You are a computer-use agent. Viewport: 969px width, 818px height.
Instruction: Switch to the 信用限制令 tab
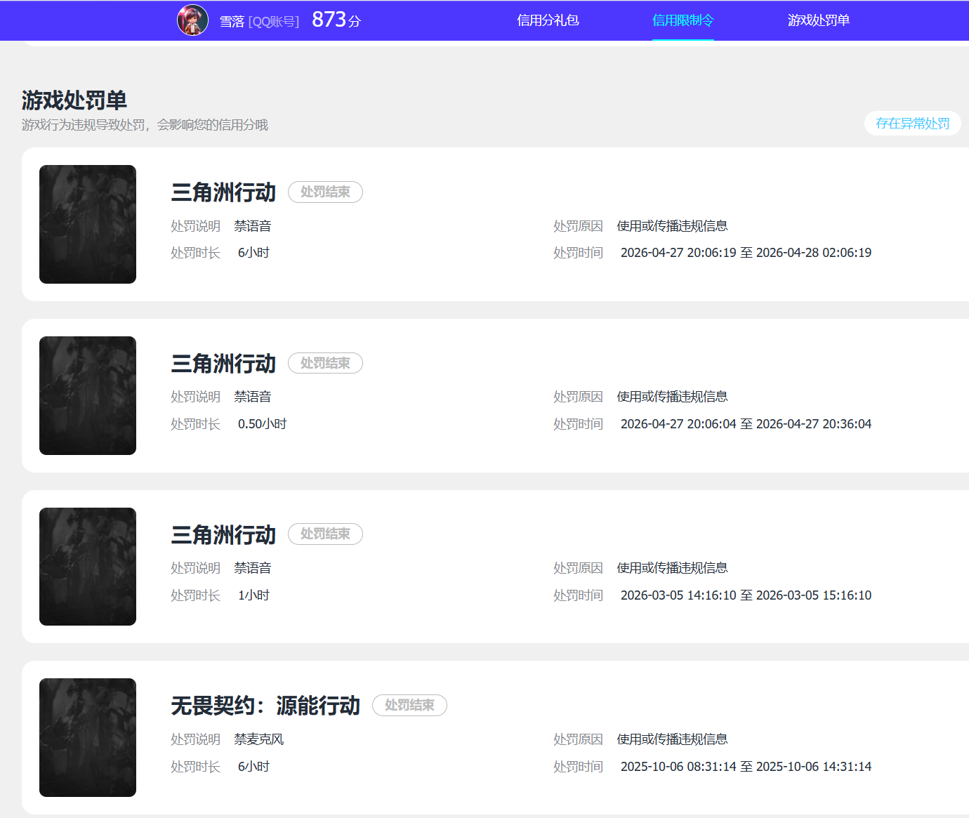coord(683,20)
